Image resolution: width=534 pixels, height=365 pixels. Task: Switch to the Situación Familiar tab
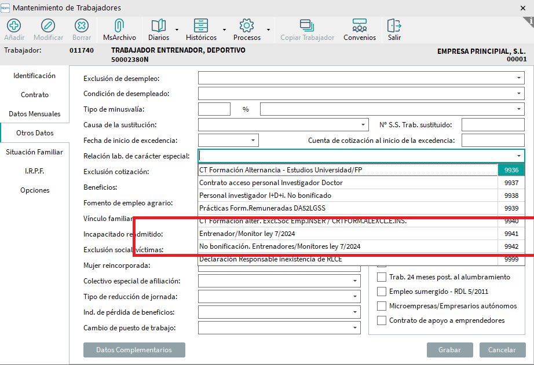click(x=35, y=152)
